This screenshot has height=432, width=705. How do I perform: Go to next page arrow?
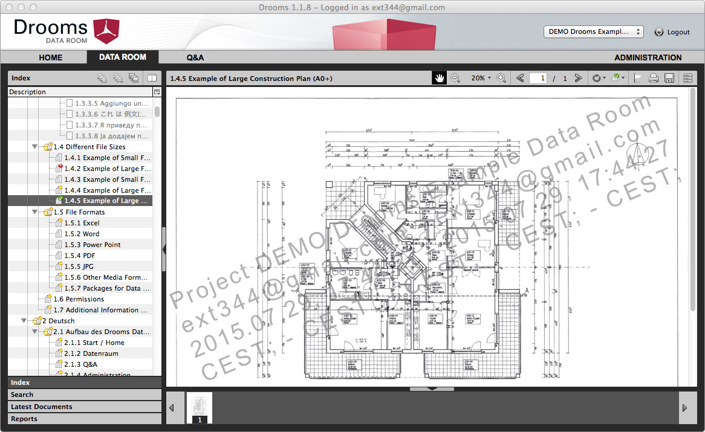point(579,78)
